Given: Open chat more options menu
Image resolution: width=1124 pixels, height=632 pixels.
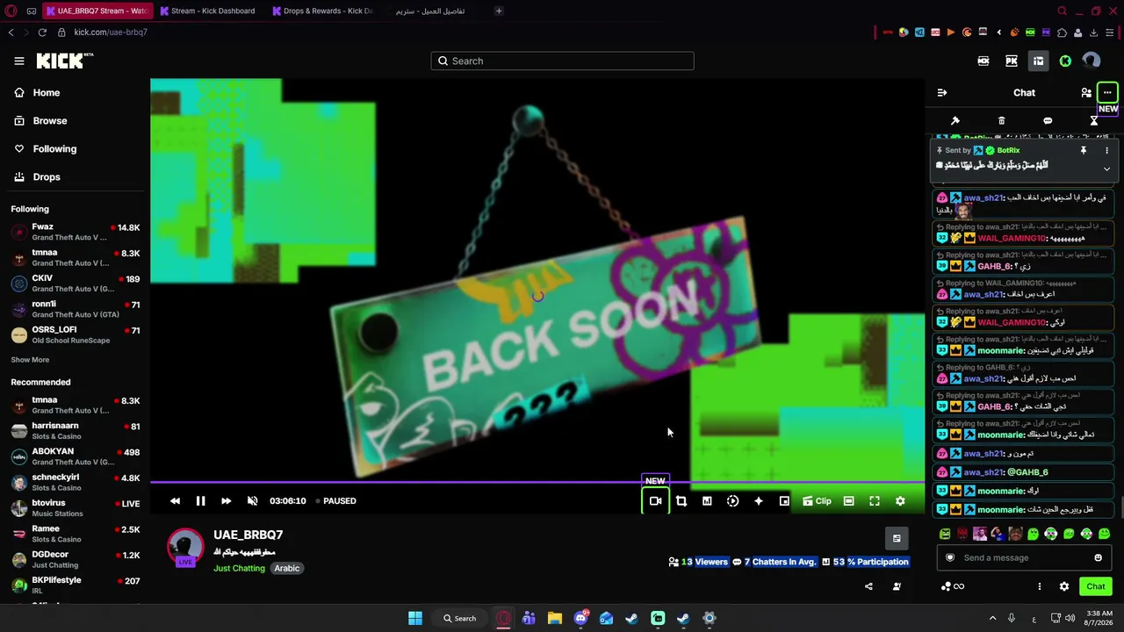Looking at the screenshot, I should pos(1107,92).
